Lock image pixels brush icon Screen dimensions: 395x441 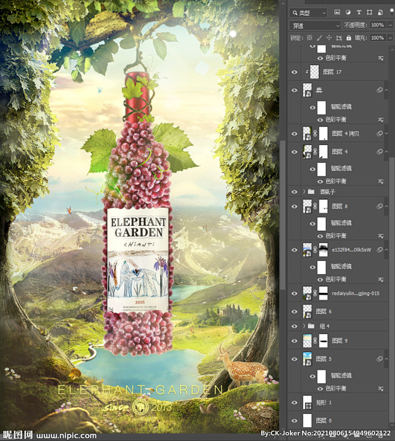click(x=319, y=38)
